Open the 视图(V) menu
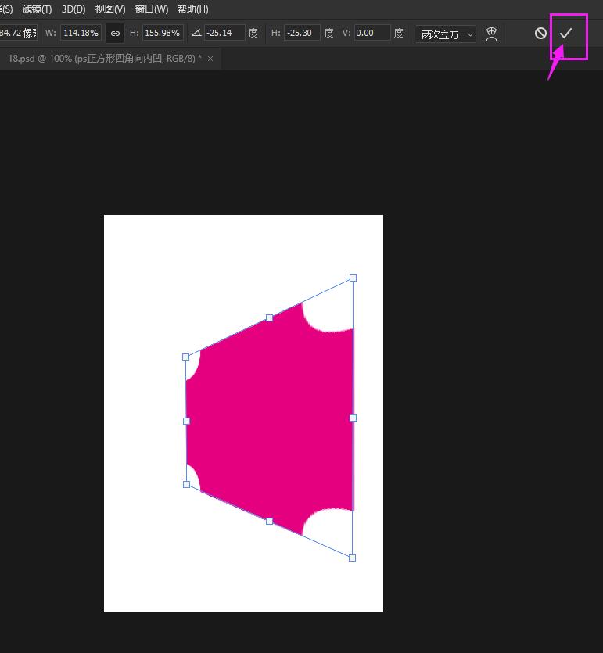This screenshot has height=653, width=603. (110, 9)
